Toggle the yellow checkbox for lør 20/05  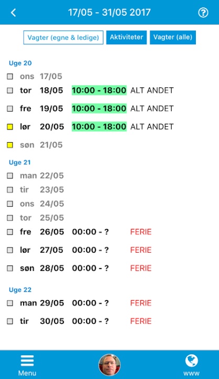[10, 127]
